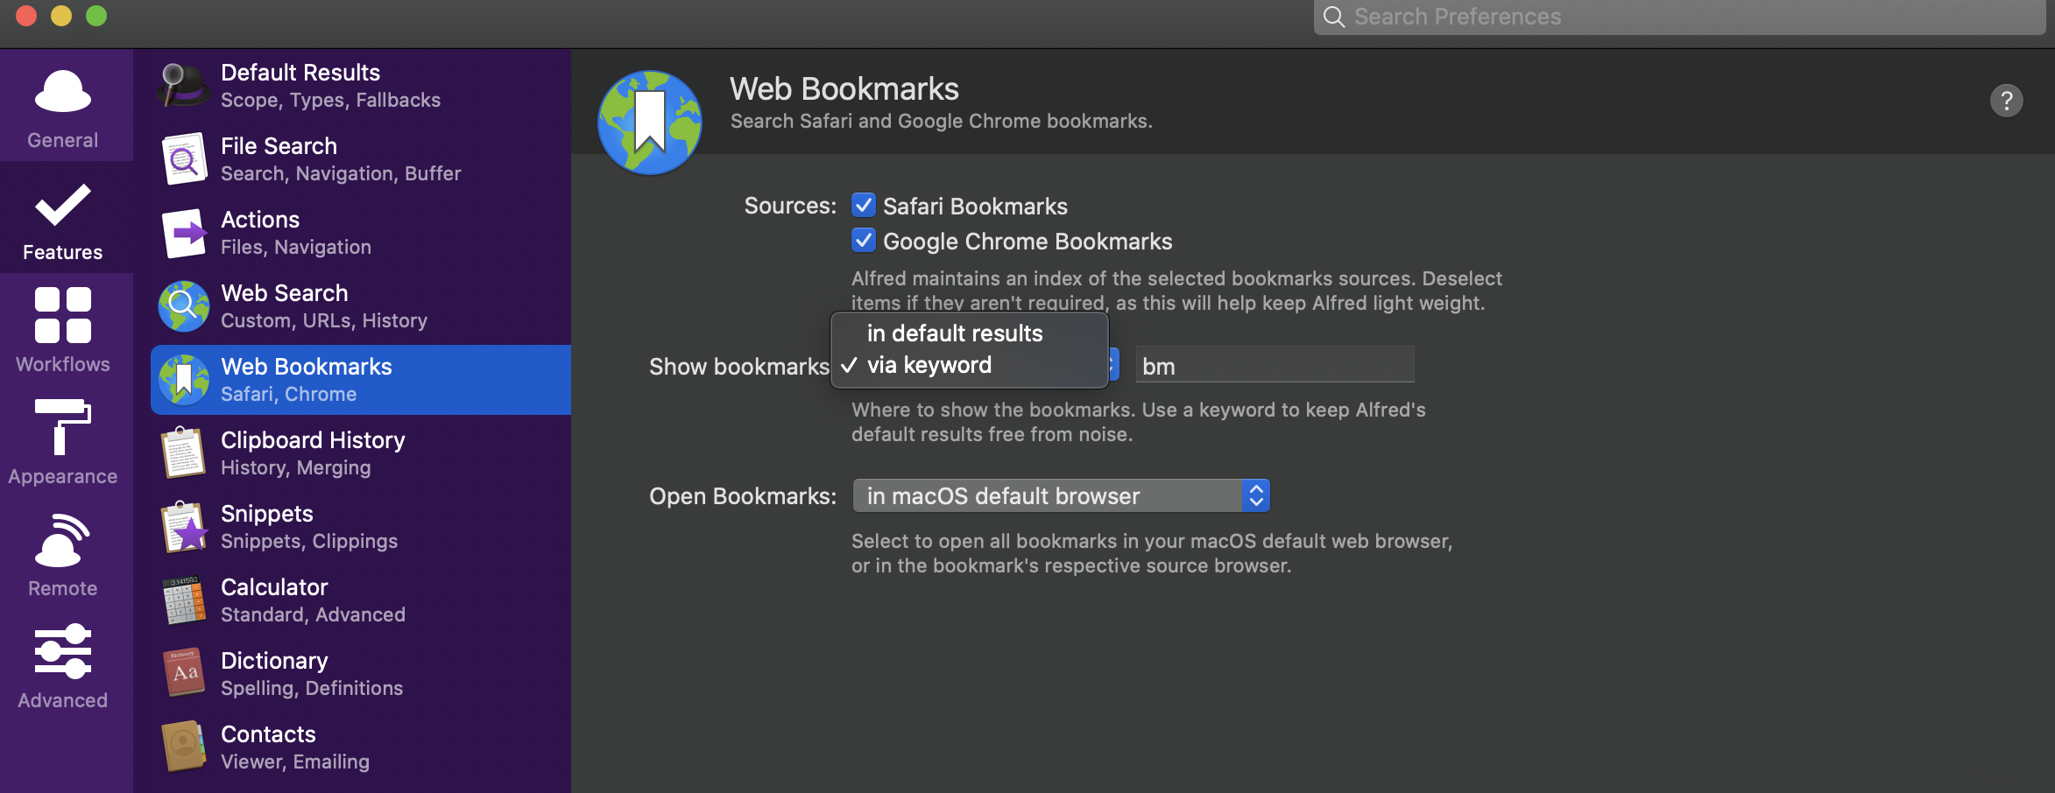The image size is (2055, 793).
Task: Toggle Google Chrome Bookmarks checkbox
Action: [x=864, y=241]
